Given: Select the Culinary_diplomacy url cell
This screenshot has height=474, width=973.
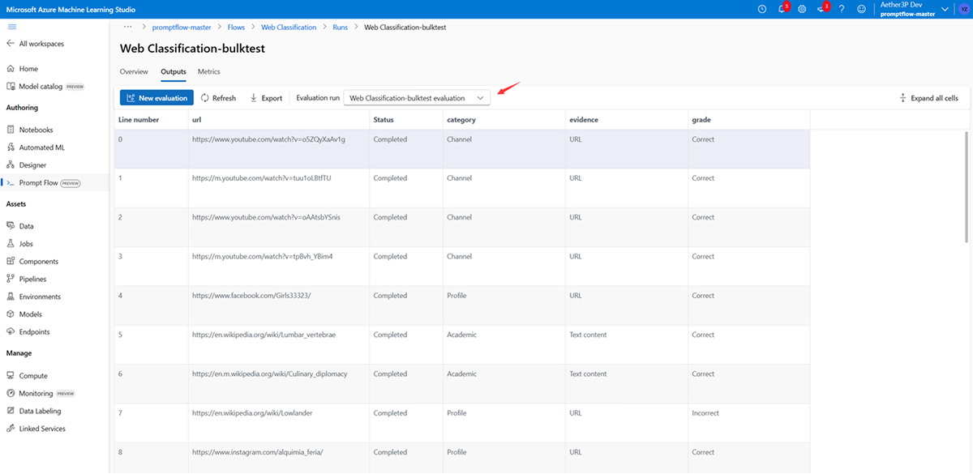Looking at the screenshot, I should [x=278, y=384].
